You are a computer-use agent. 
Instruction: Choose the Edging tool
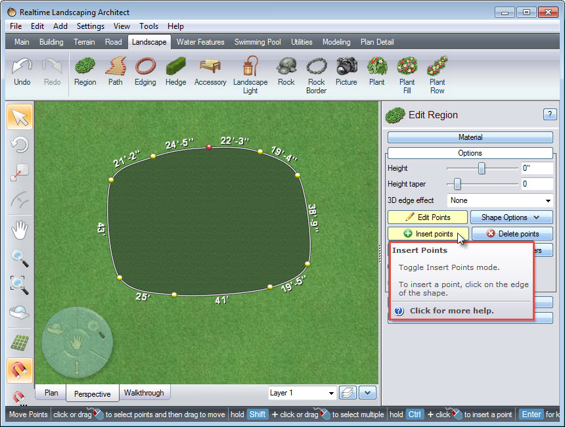point(145,72)
